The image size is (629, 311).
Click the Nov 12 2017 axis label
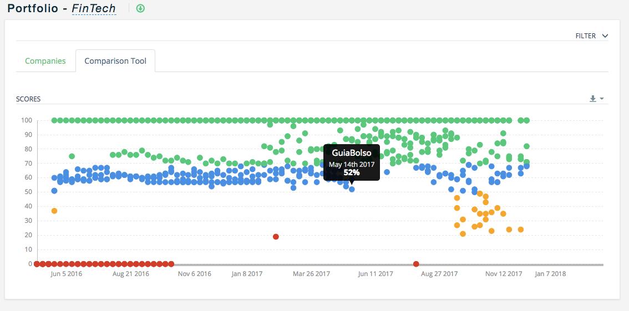coord(504,274)
